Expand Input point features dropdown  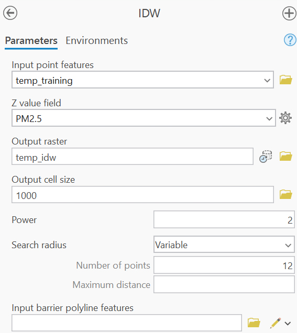(267, 81)
